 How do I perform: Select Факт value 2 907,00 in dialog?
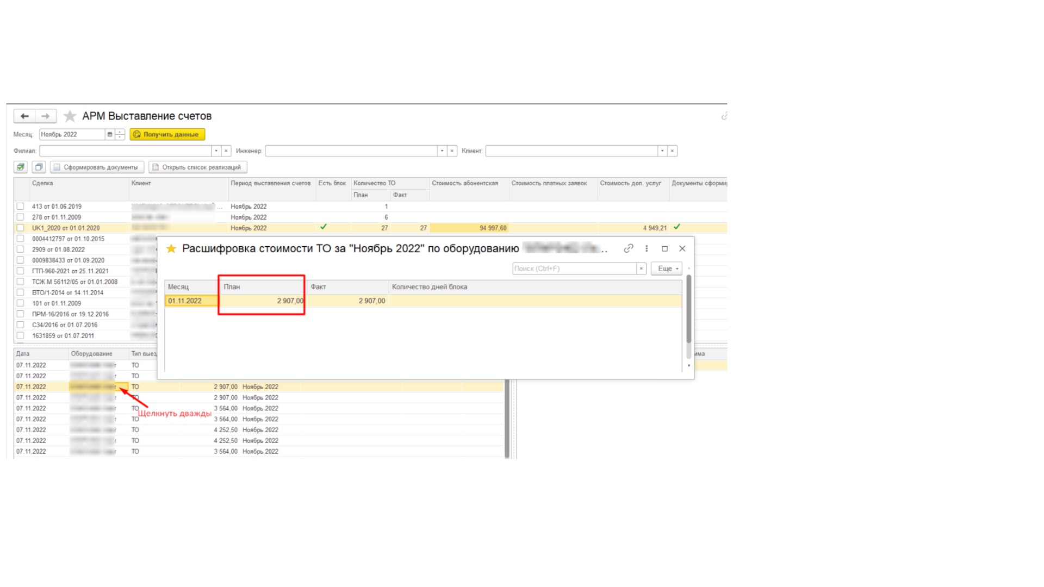347,301
